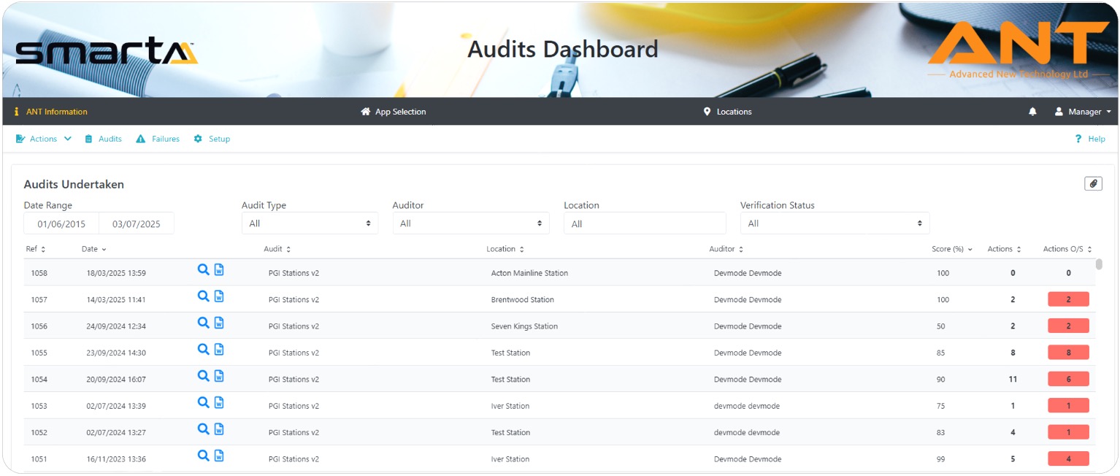Open the Help link
1120x476 pixels.
pos(1090,139)
